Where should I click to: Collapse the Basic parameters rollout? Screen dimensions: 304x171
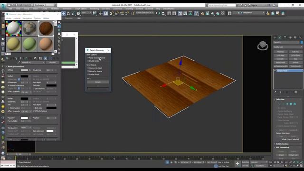click(16, 66)
